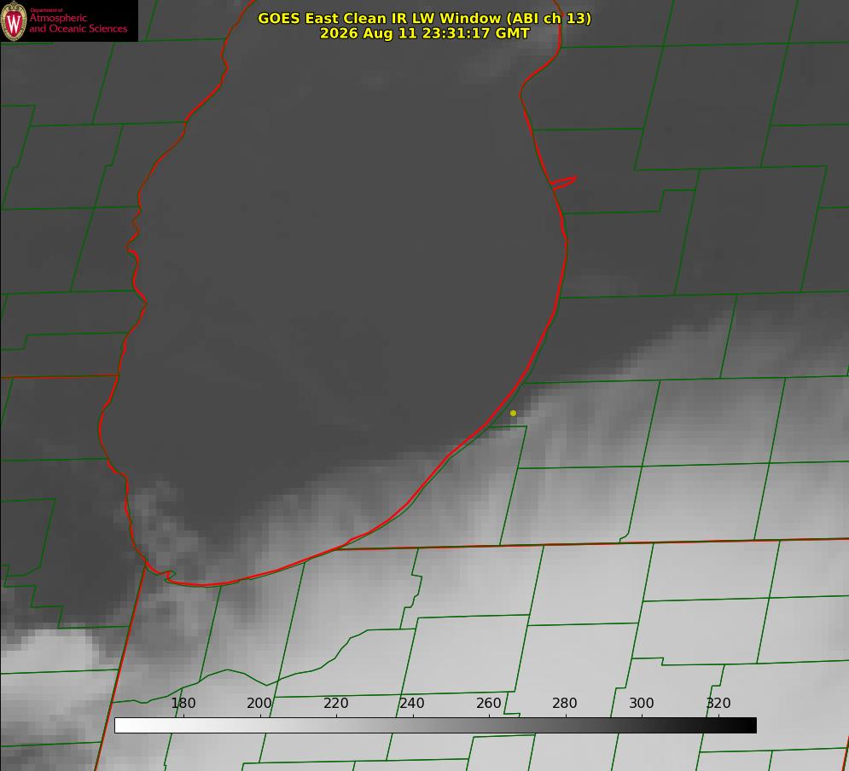
Task: Select the GOES East Clean IR title text
Action: pos(424,18)
